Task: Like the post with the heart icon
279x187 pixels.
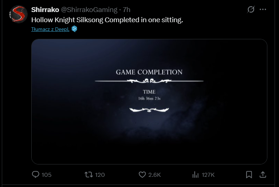Action: [x=142, y=175]
